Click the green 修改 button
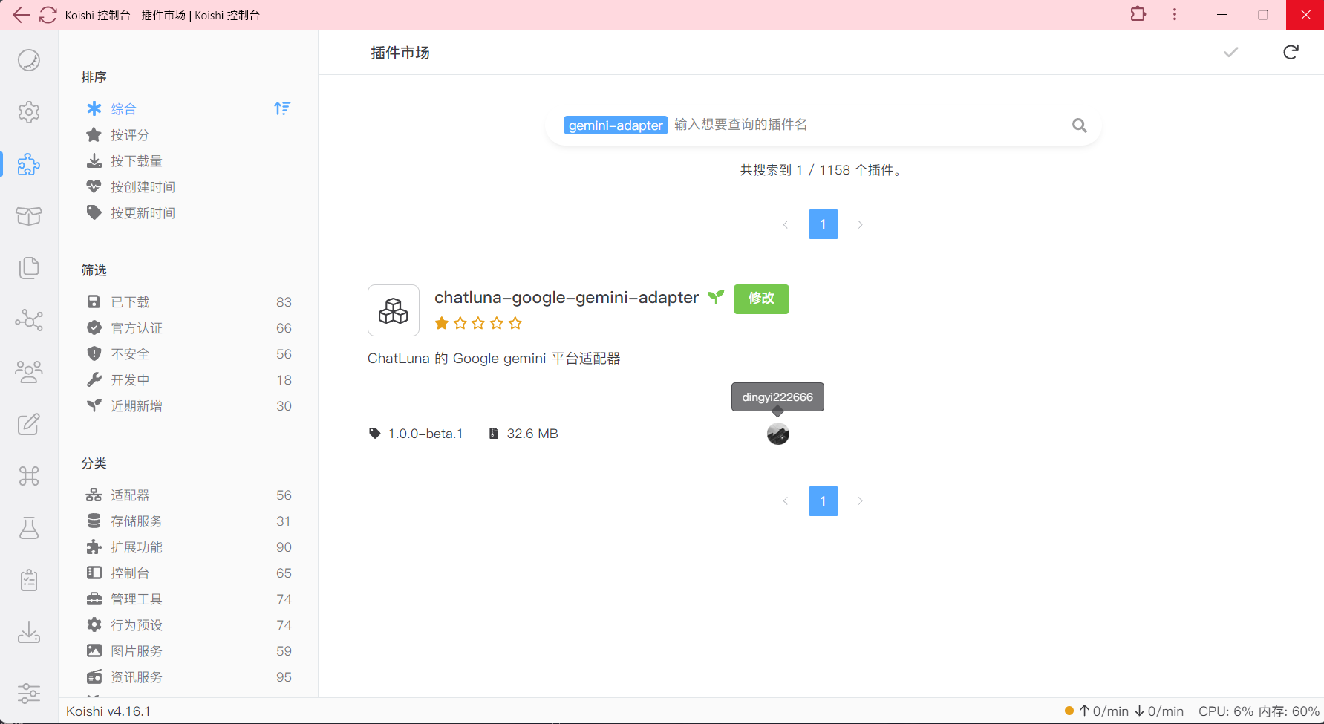 (761, 299)
